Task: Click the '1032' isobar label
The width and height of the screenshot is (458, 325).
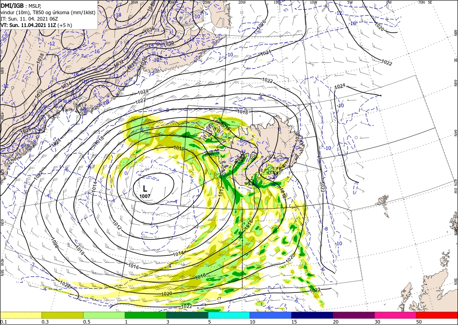Action: point(119,63)
